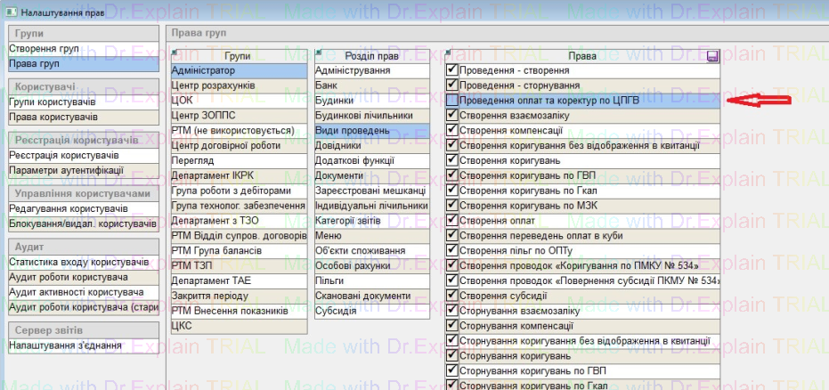The height and width of the screenshot is (390, 829).
Task: Toggle the Сторнування компенсації checkbox
Action: pyautogui.click(x=452, y=326)
